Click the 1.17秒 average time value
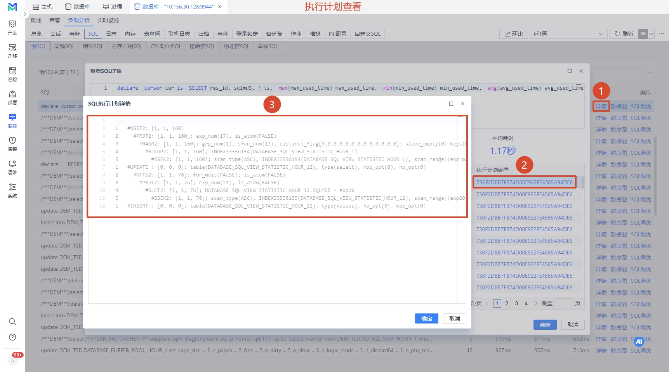Viewport: 669px width, 372px height. 503,151
